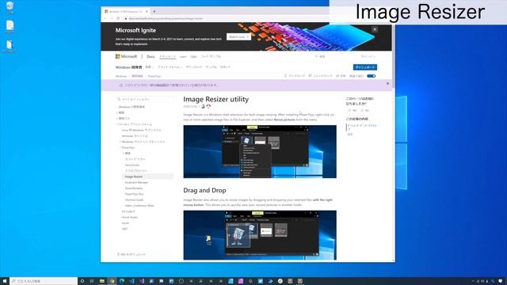The width and height of the screenshot is (507, 285).
Task: Open Visual Studio Code from the taskbar
Action: [x=132, y=281]
